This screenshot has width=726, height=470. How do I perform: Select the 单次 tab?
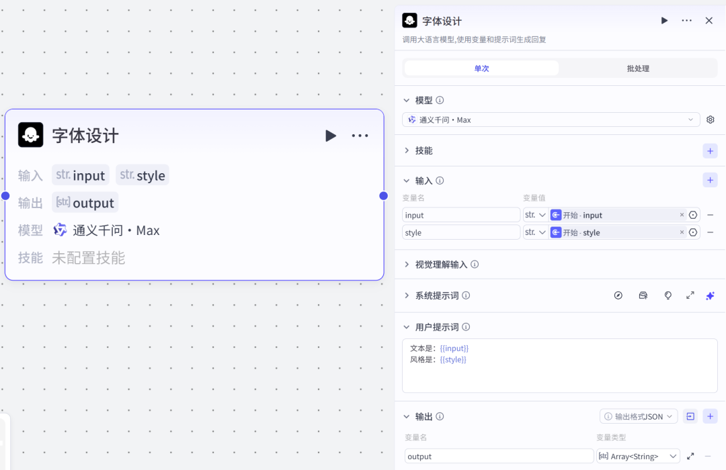pyautogui.click(x=481, y=68)
